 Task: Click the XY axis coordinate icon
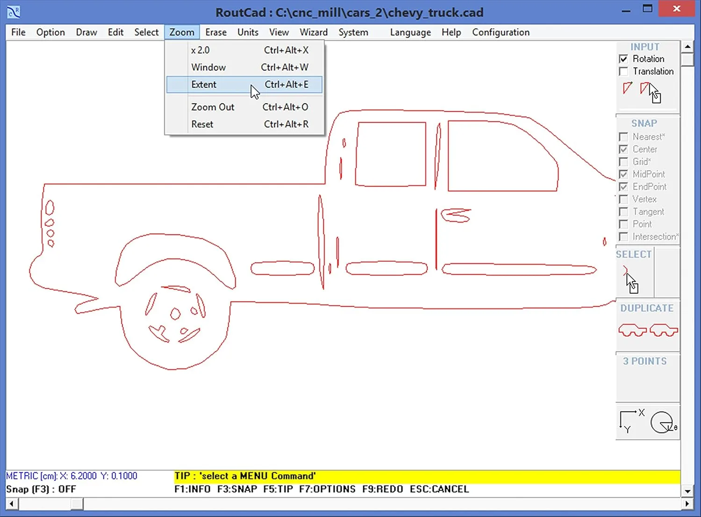click(x=630, y=420)
